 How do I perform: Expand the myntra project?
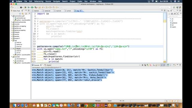click(12, 34)
